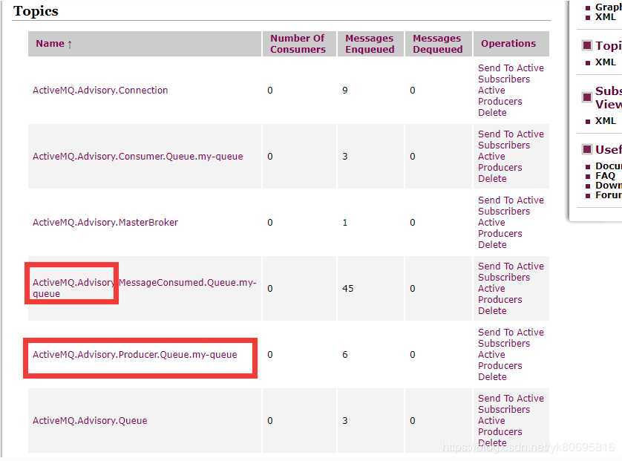Delete the ActiveMQ.Advisory.Connection topic
Image resolution: width=622 pixels, height=461 pixels.
492,113
